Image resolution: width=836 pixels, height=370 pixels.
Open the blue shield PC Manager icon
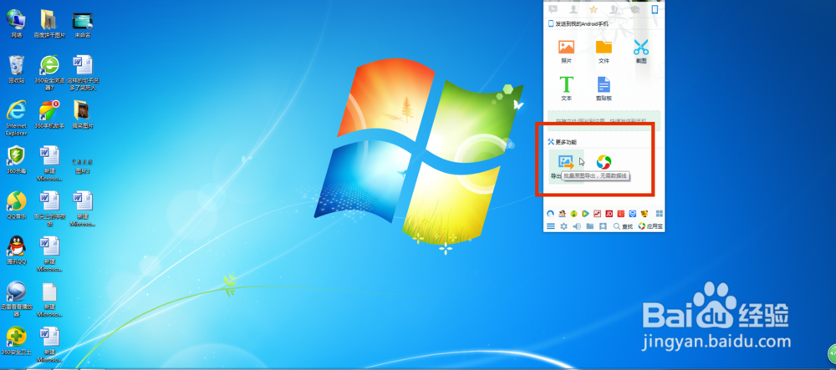[632, 214]
